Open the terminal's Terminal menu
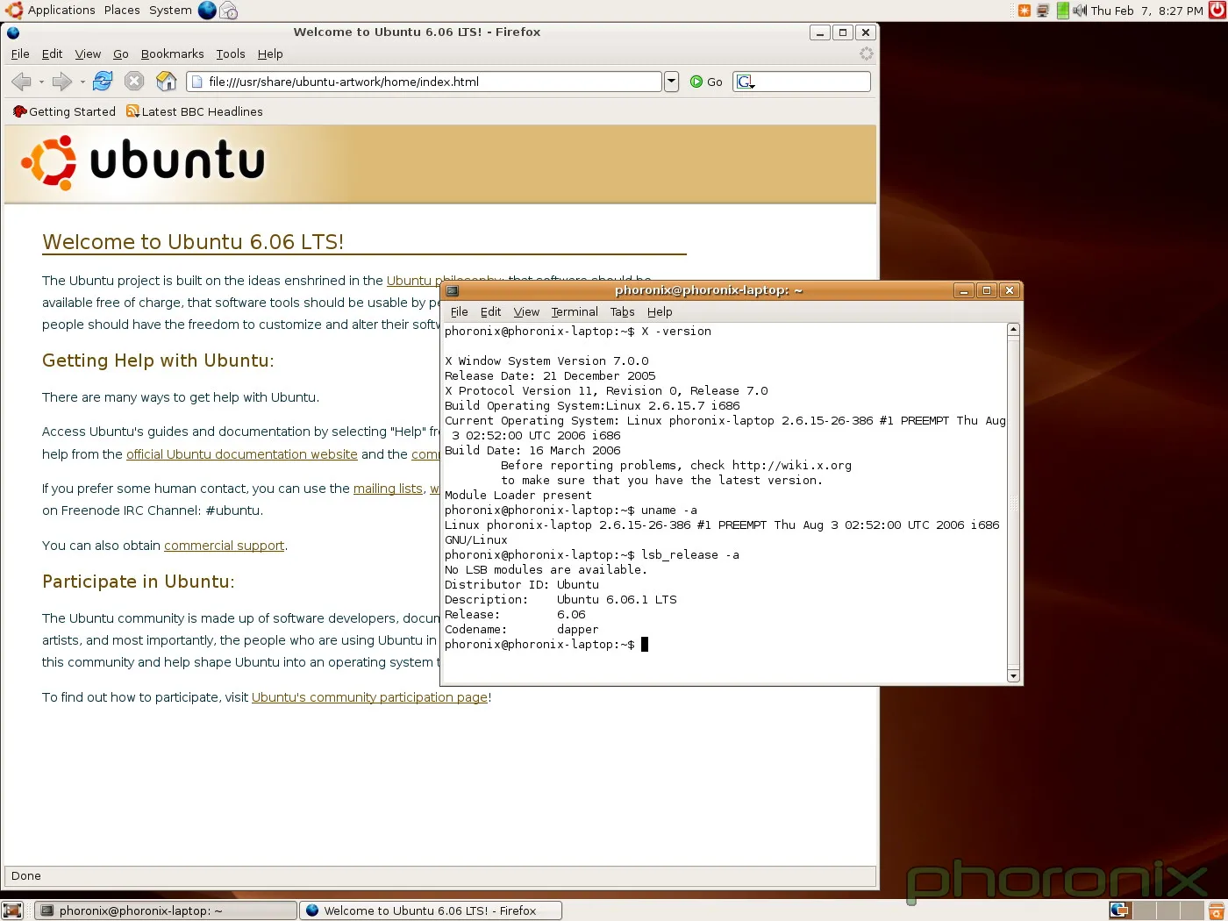 pyautogui.click(x=575, y=311)
